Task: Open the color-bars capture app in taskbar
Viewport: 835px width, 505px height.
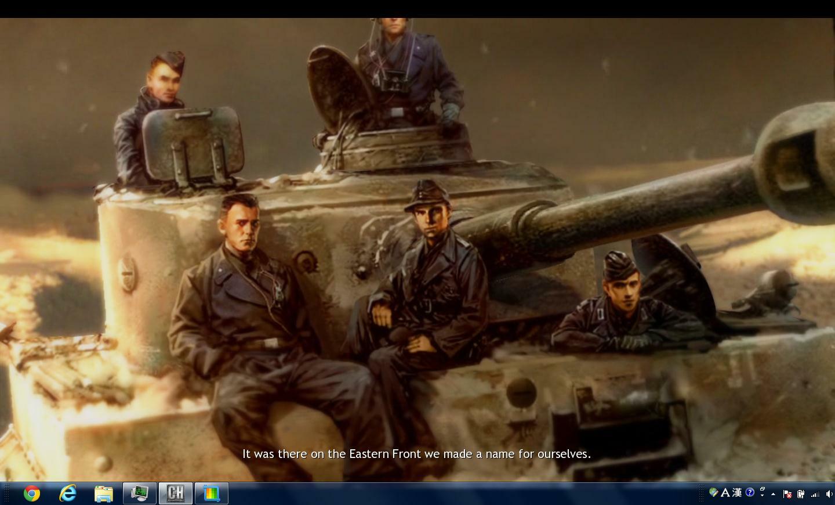Action: click(x=212, y=493)
